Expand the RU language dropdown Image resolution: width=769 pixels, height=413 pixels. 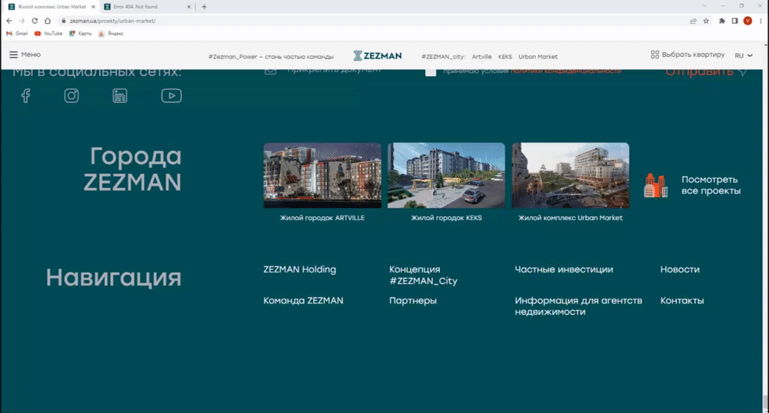(x=744, y=55)
